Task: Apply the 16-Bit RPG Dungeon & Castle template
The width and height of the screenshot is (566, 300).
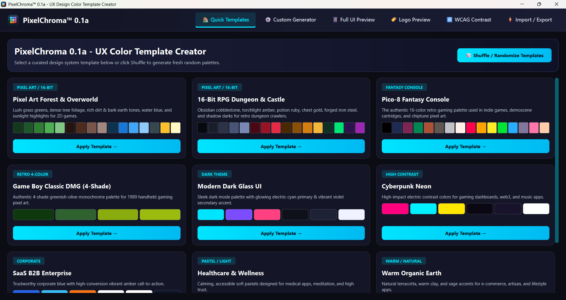Action: coord(281,146)
